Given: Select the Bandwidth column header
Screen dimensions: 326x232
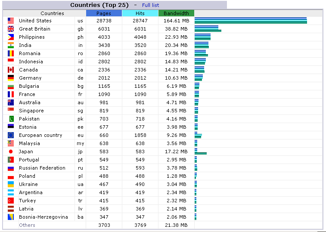Looking at the screenshot, I should (176, 13).
